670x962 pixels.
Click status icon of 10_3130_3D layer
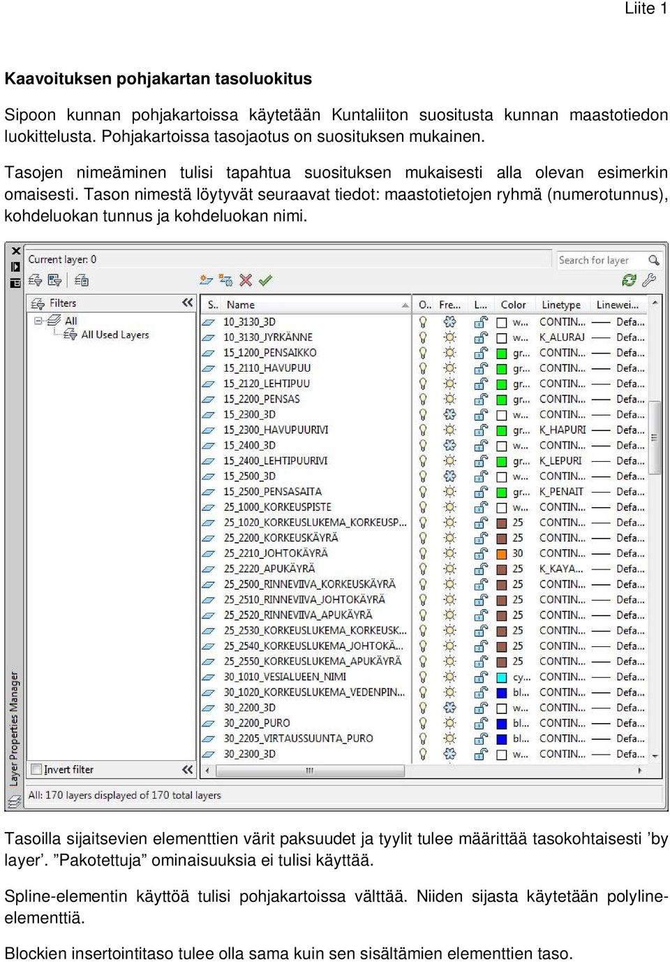tap(209, 322)
